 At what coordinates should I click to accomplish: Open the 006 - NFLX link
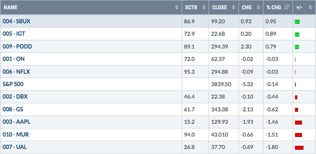pos(16,72)
